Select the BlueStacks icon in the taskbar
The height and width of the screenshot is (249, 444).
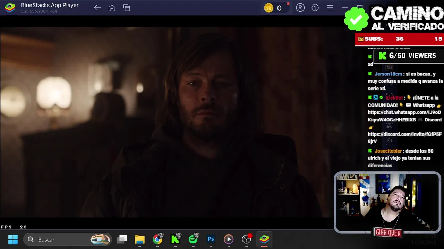coord(264,239)
